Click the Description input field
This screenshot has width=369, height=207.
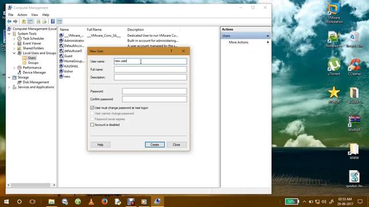150,77
